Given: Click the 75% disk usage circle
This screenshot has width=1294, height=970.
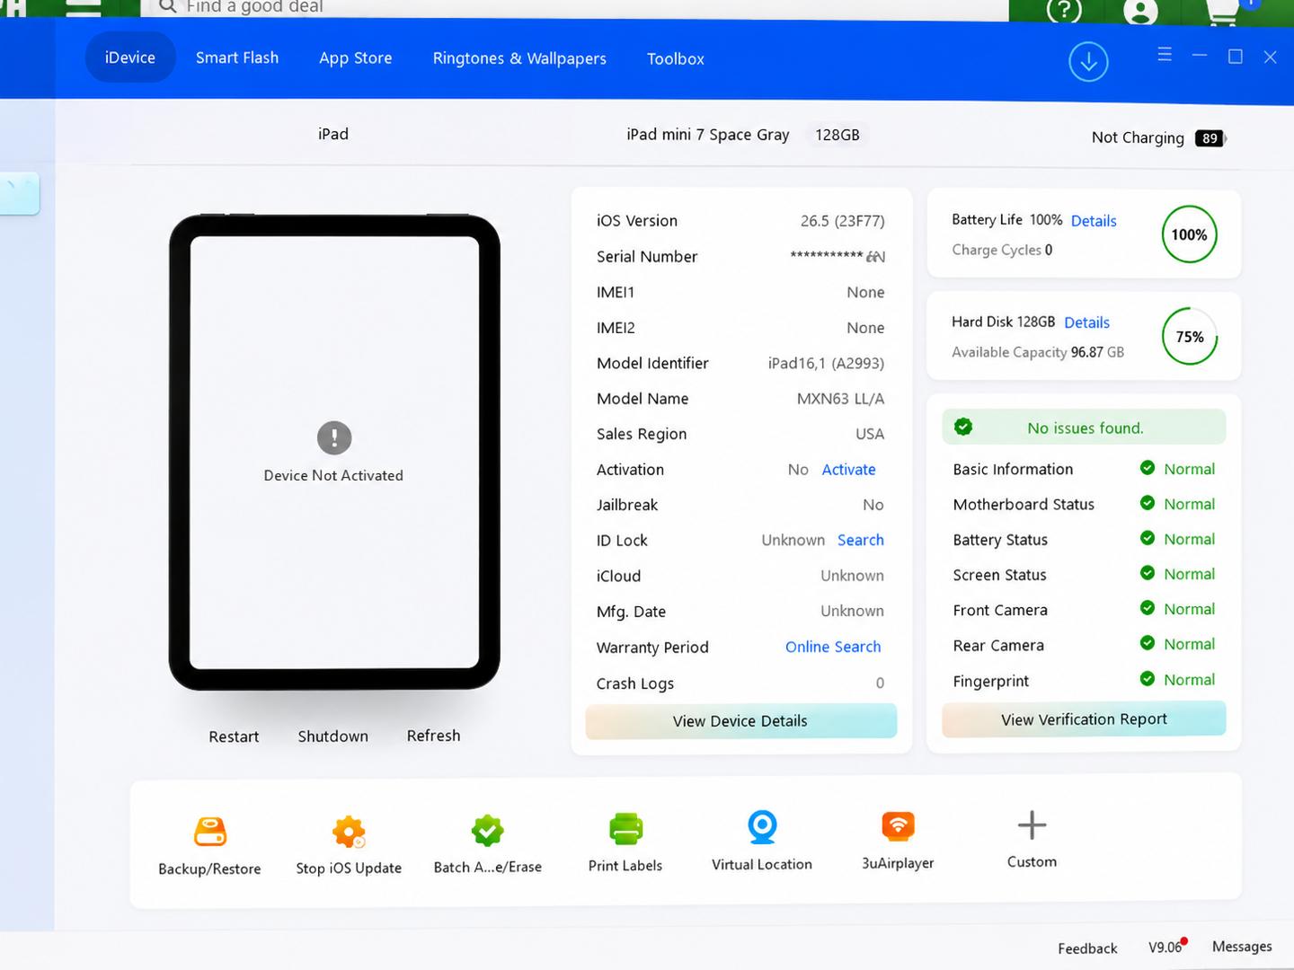Looking at the screenshot, I should (x=1189, y=337).
